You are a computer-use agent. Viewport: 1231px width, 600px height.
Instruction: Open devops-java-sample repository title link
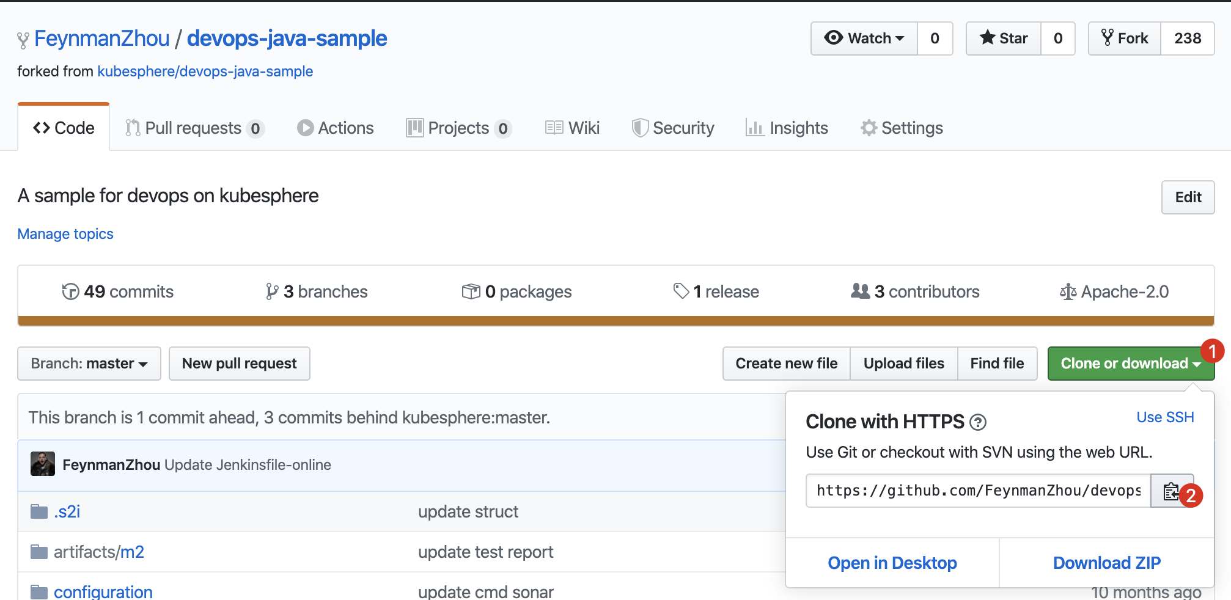click(287, 38)
